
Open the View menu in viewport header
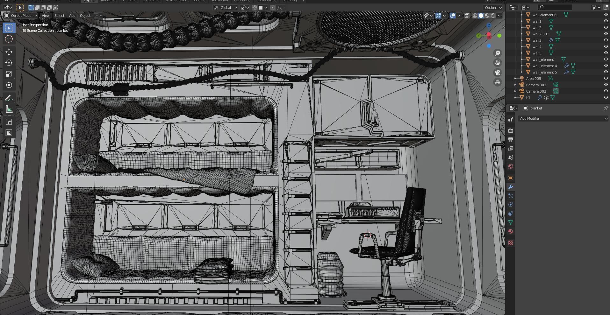(x=46, y=16)
